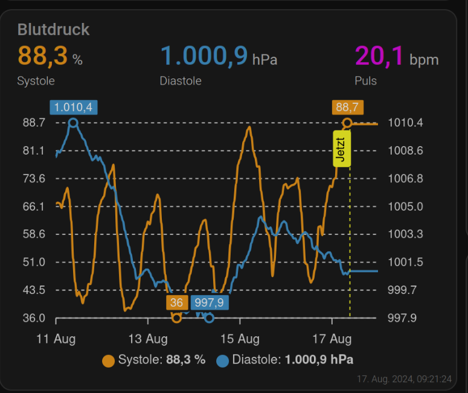468x393 pixels.
Task: Click the 15 Aug x-axis label
Action: pyautogui.click(x=240, y=338)
